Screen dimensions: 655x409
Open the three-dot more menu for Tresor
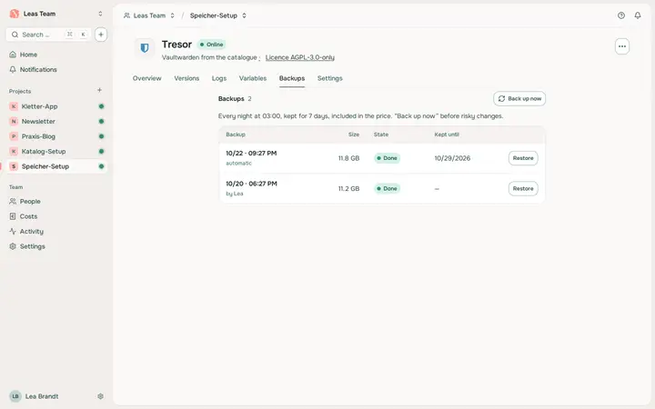click(622, 46)
